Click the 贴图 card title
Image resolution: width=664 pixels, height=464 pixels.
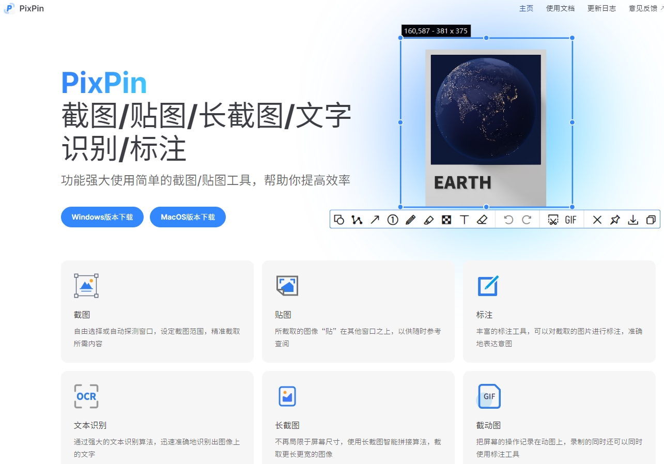click(283, 315)
